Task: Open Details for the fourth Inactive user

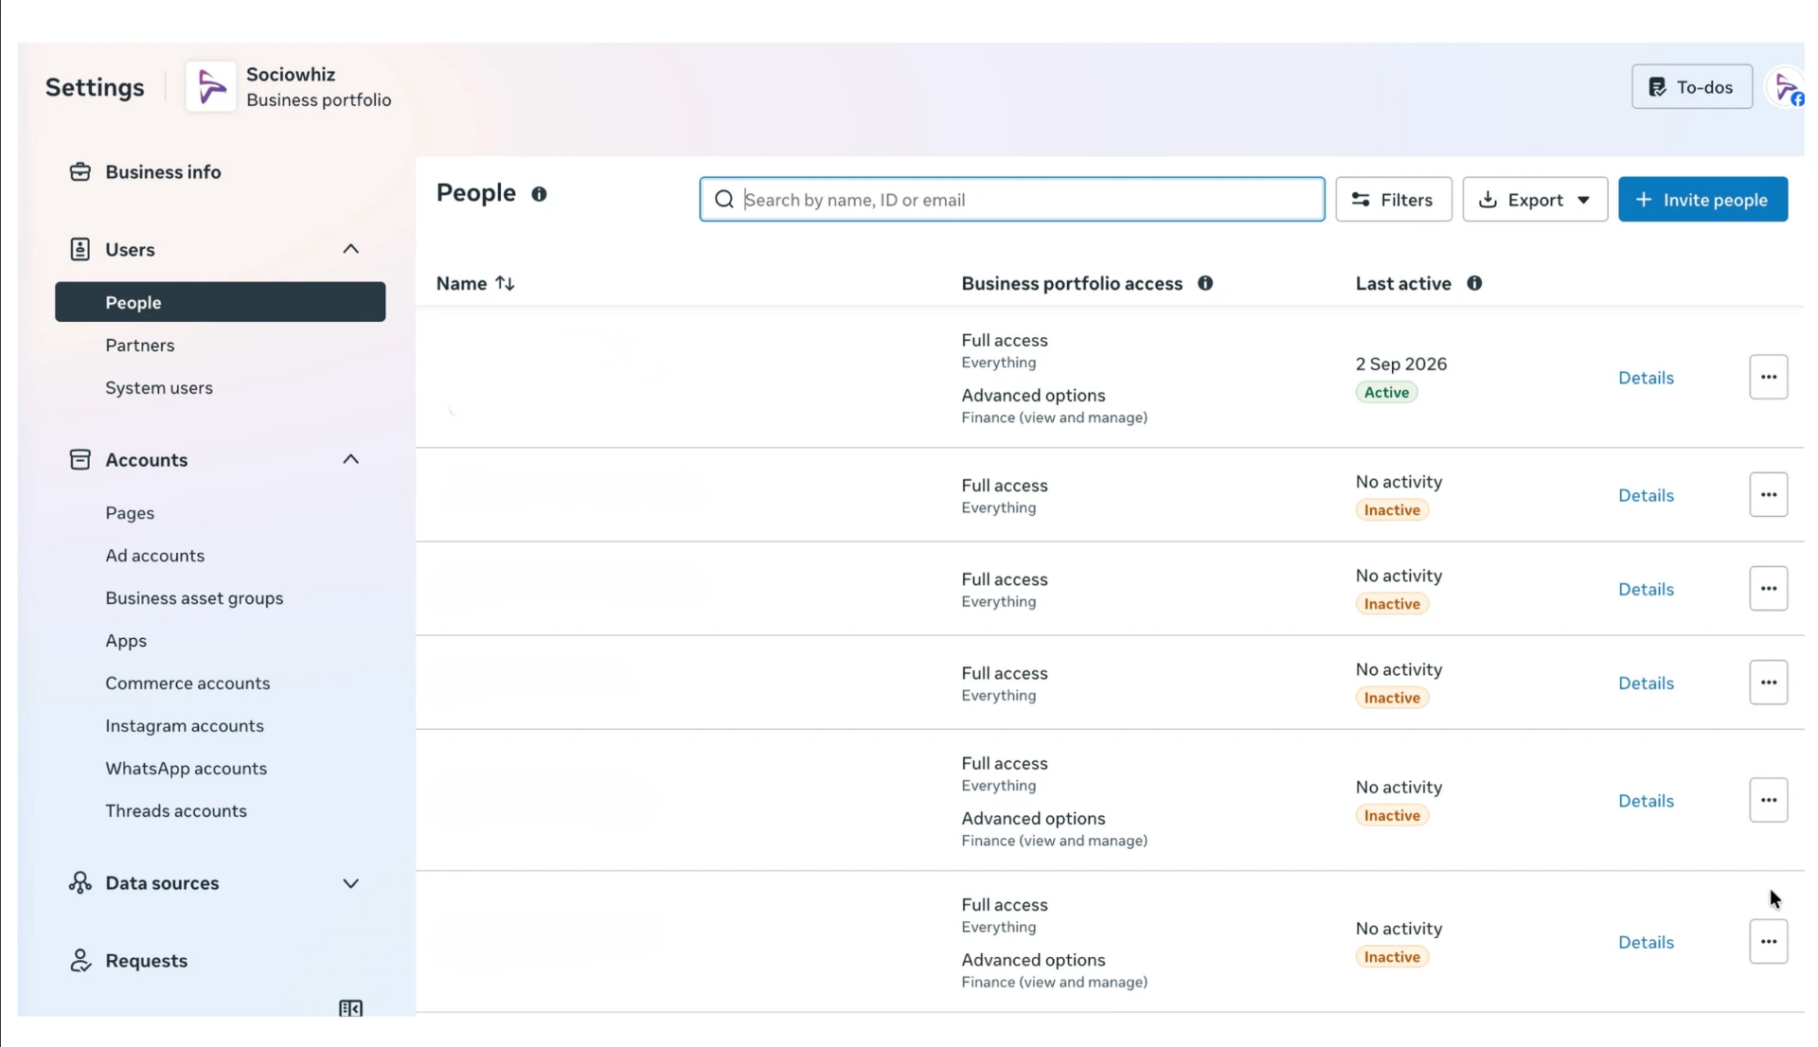Action: point(1646,801)
